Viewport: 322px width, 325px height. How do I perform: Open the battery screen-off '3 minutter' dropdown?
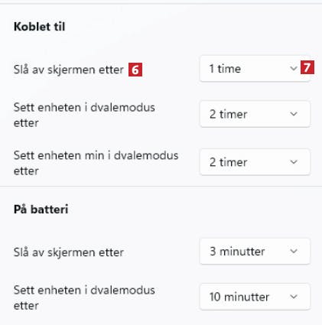pyautogui.click(x=255, y=252)
